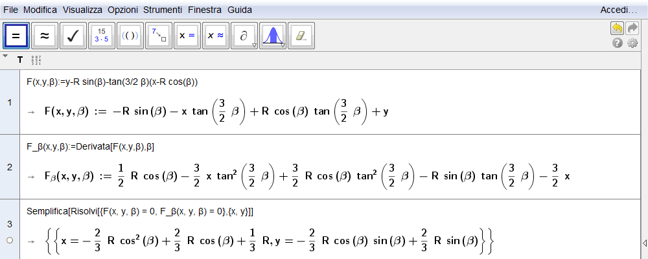648x259 pixels.
Task: Select the Factor tool (15 = 3·5)
Action: pos(102,36)
